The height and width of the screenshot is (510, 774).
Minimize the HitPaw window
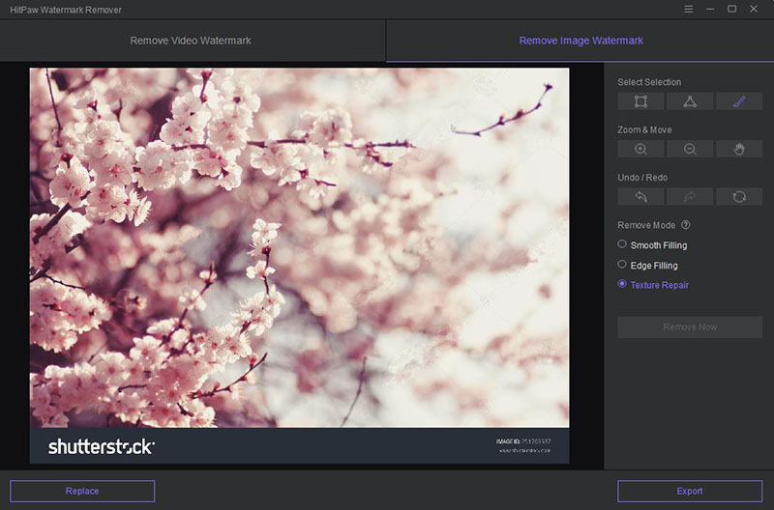tap(710, 9)
